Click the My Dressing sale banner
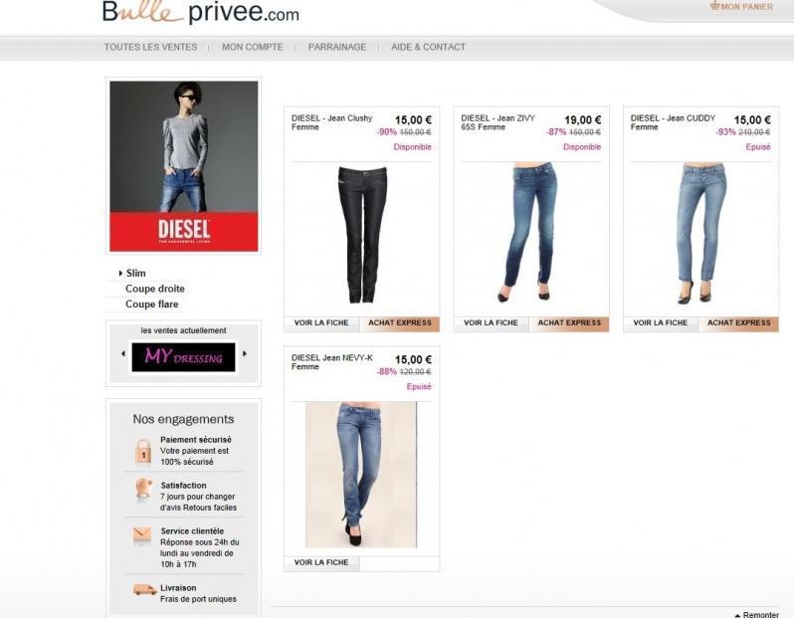Image resolution: width=794 pixels, height=618 pixels. click(x=183, y=357)
